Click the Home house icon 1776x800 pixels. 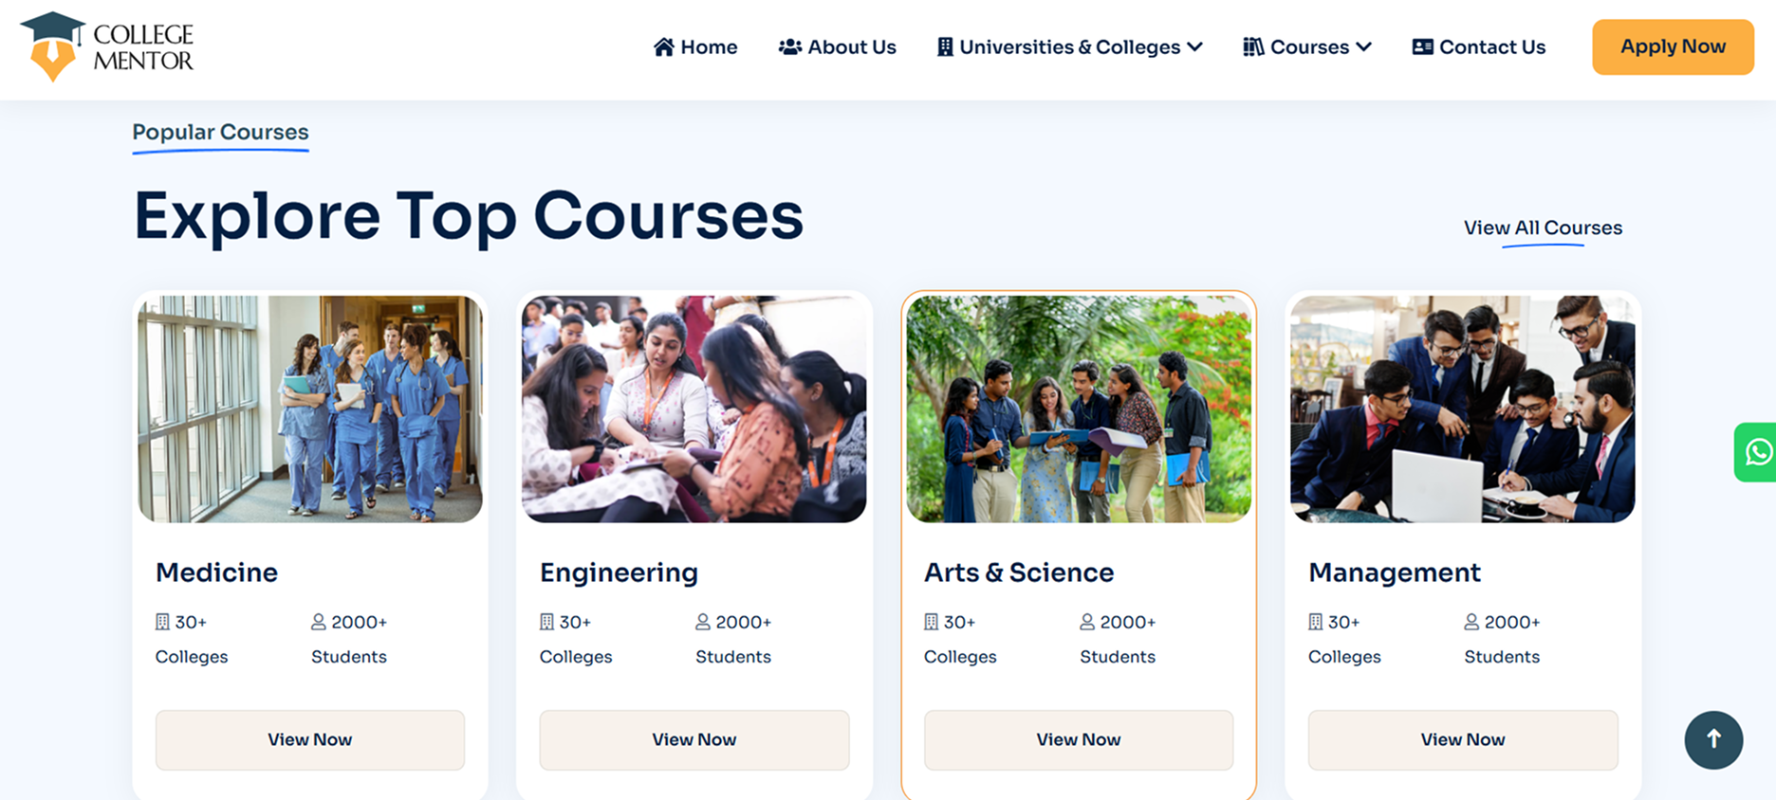tap(664, 47)
